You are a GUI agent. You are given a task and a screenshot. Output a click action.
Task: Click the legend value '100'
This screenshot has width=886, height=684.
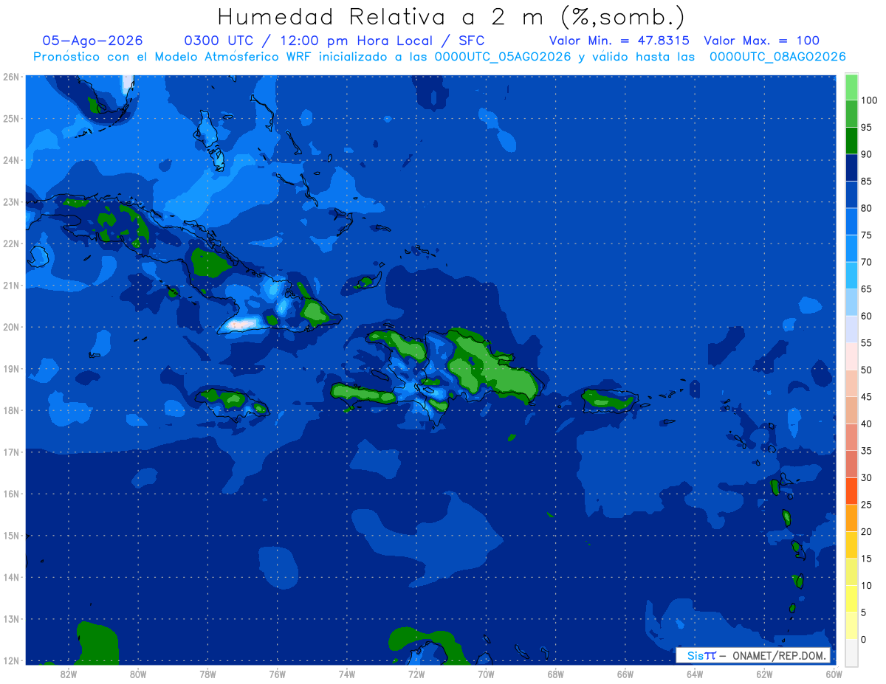pos(868,100)
